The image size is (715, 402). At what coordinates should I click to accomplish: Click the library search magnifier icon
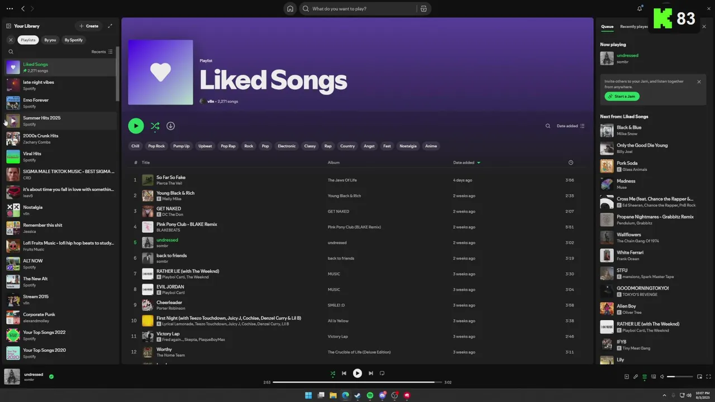click(x=11, y=51)
